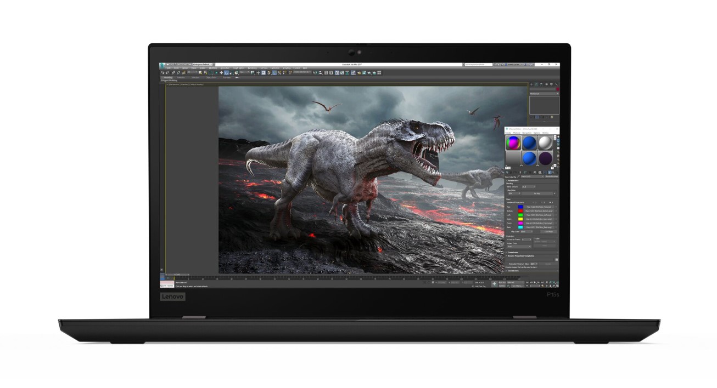Image resolution: width=717 pixels, height=388 pixels.
Task: Click the Undo arrow in main toolbar
Action: (163, 72)
